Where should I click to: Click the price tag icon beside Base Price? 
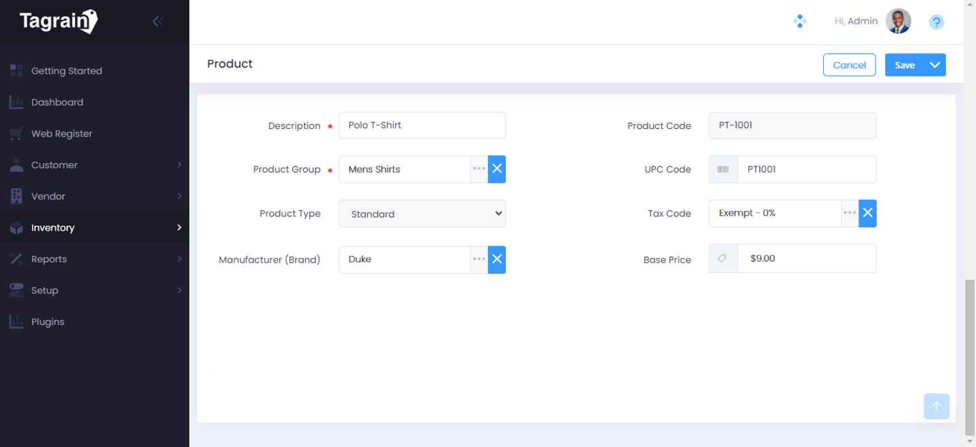tap(723, 258)
